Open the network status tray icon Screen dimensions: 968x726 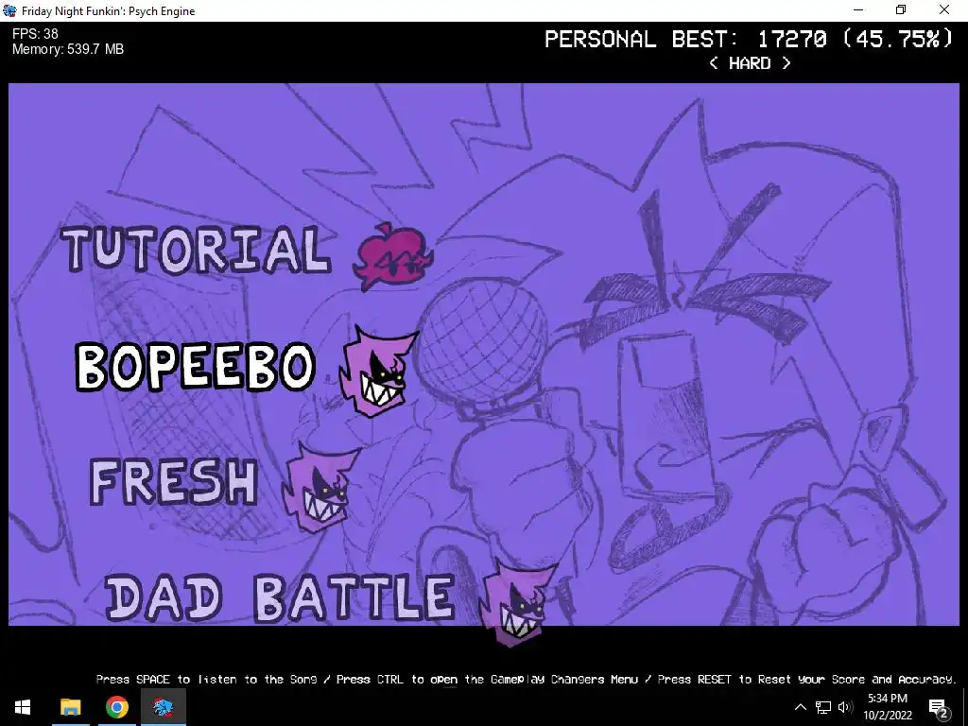pos(823,707)
